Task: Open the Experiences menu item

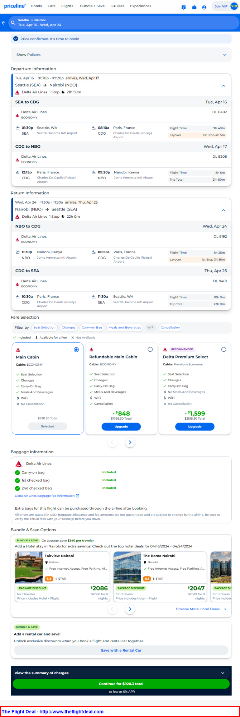Action: 140,6
